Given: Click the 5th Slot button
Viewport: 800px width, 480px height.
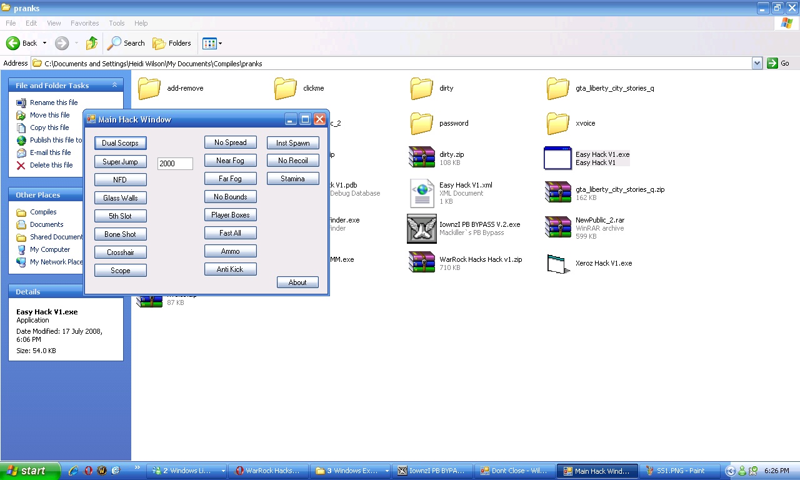Looking at the screenshot, I should (x=121, y=216).
